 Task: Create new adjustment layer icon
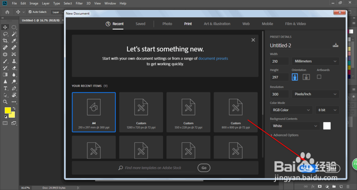click(x=327, y=186)
